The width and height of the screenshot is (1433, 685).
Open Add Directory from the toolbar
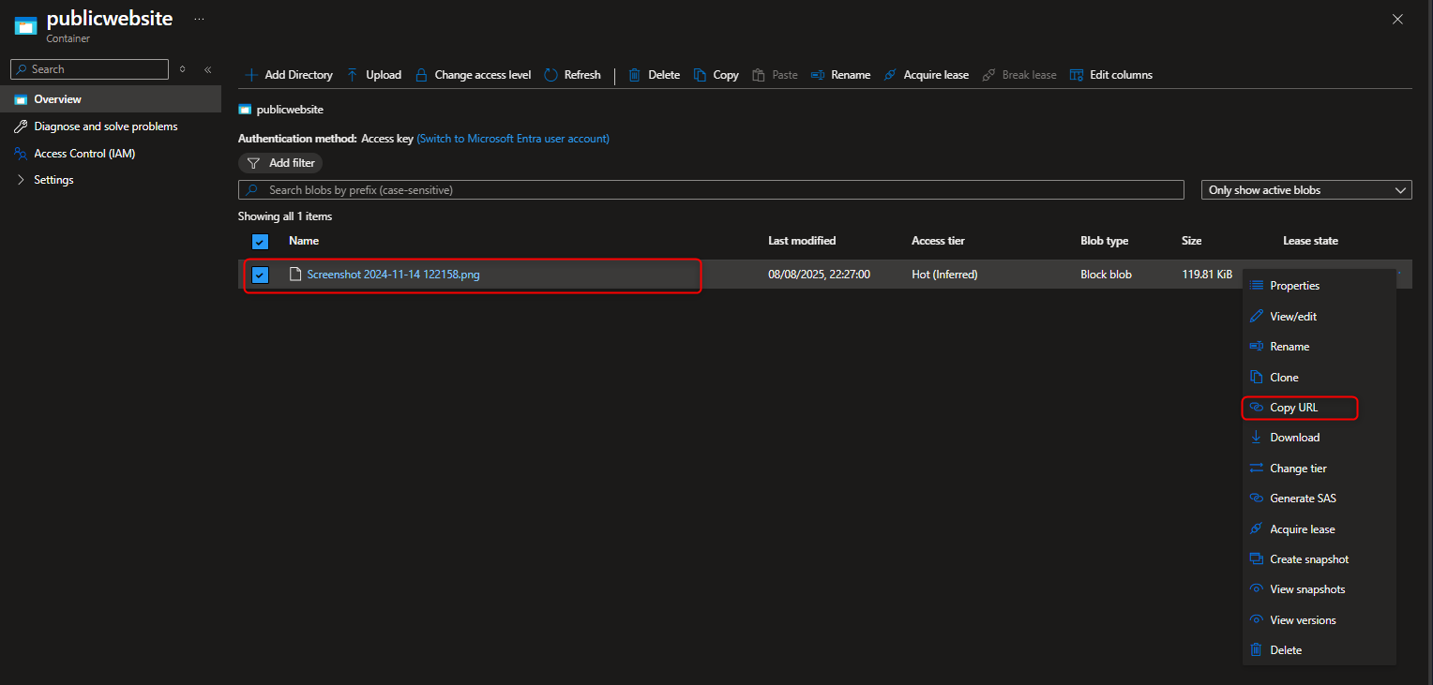pos(251,74)
